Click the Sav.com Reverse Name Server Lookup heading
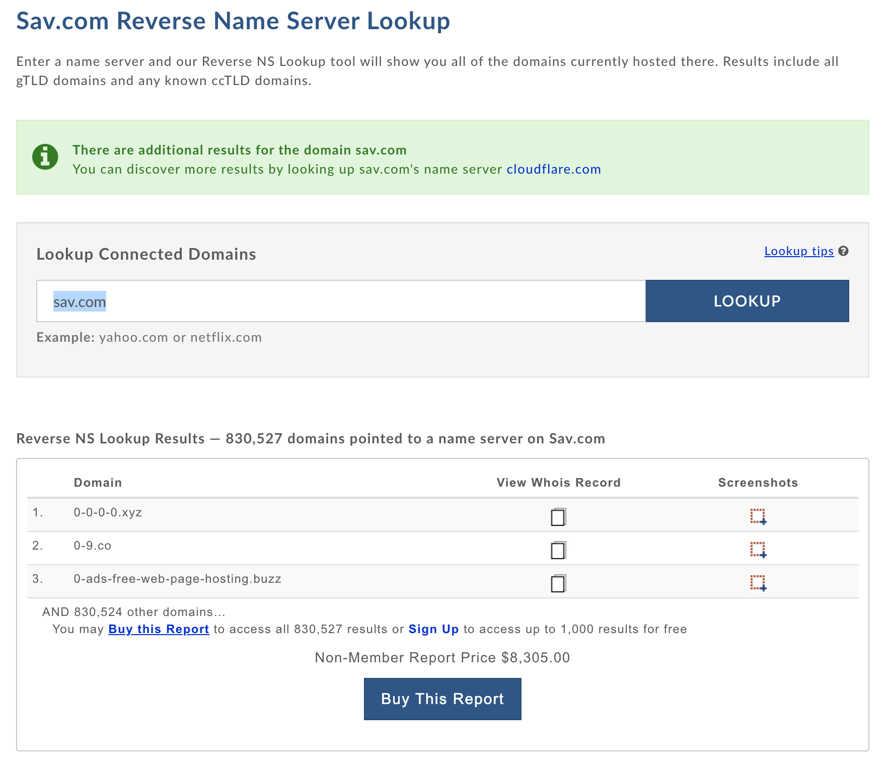The width and height of the screenshot is (890, 767). [233, 21]
